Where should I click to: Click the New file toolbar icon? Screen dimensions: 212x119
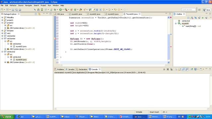[2, 10]
